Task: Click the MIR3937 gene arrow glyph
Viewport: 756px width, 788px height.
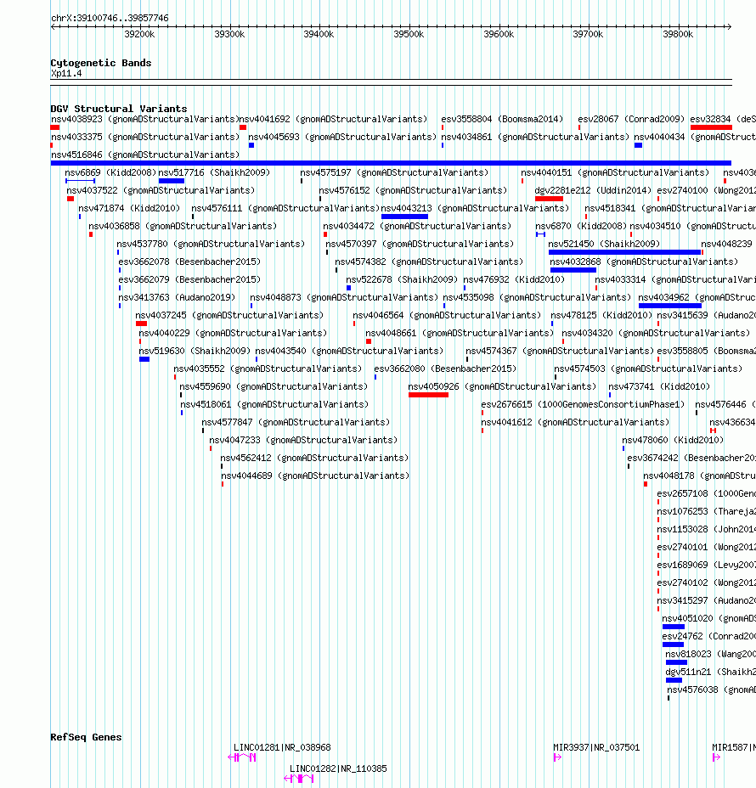Action: (x=557, y=757)
